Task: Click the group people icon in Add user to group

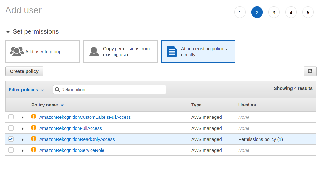Action: coord(17,51)
